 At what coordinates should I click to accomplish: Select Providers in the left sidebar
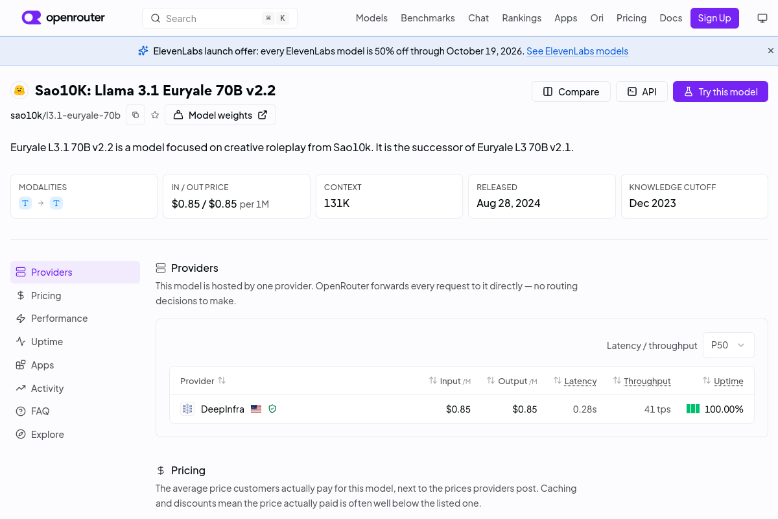(75, 272)
